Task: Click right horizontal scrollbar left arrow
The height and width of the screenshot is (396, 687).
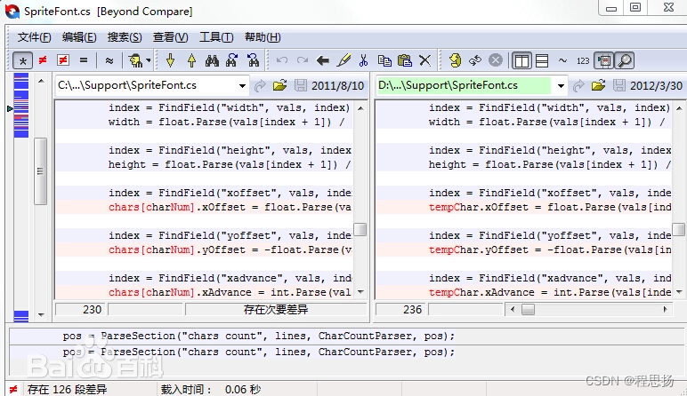Action: click(x=513, y=310)
